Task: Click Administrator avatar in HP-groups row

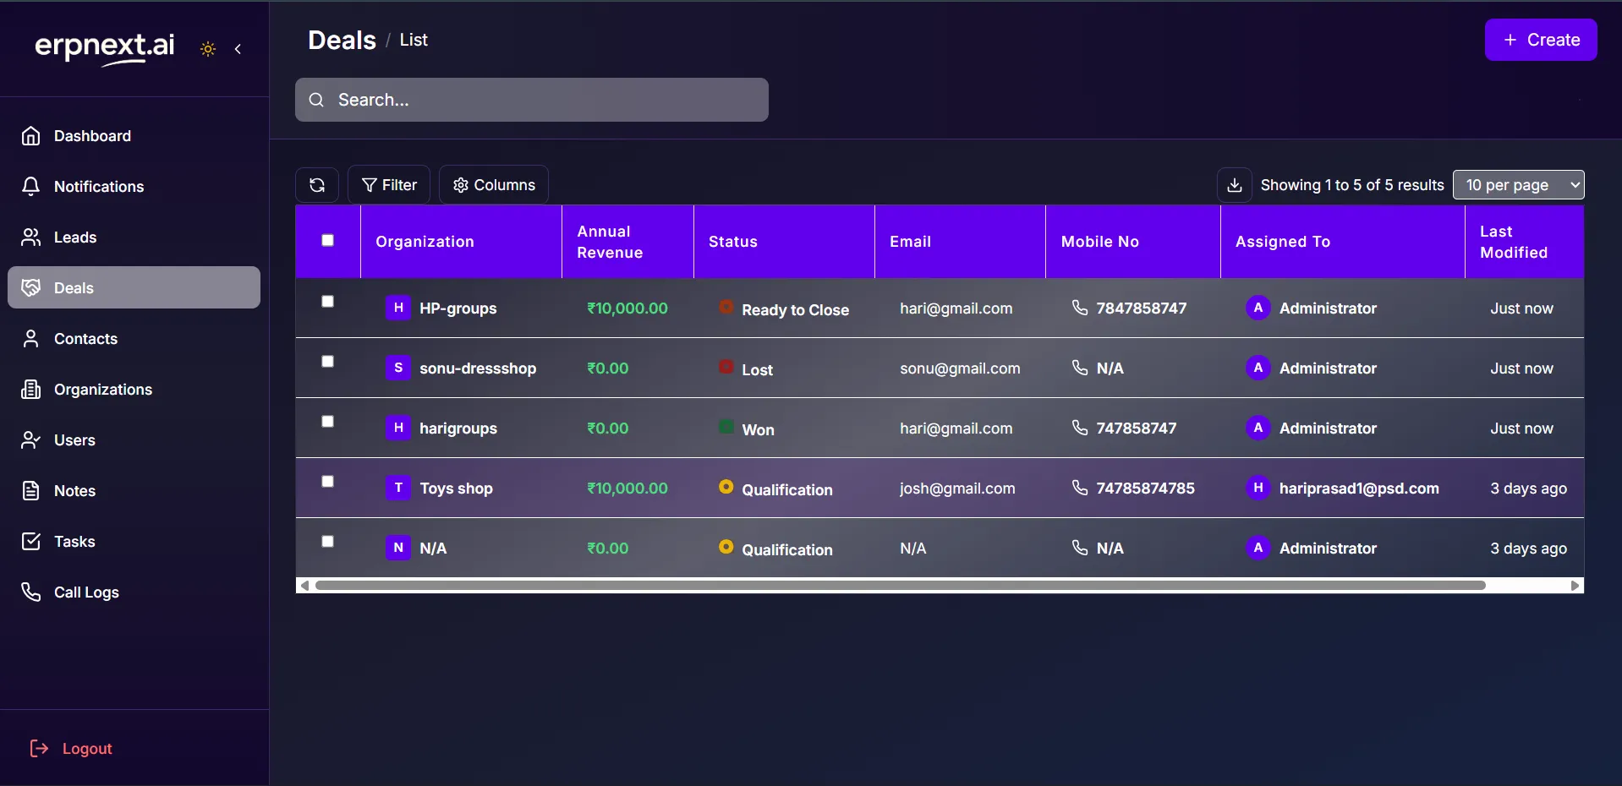Action: coord(1258,308)
